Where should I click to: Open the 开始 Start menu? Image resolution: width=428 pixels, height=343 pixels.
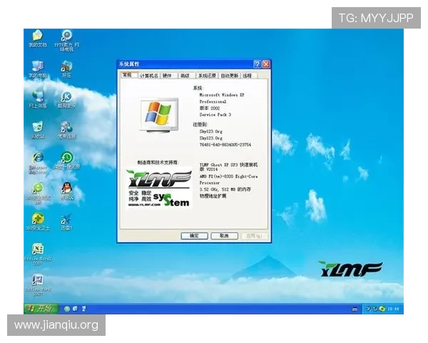tap(41, 309)
